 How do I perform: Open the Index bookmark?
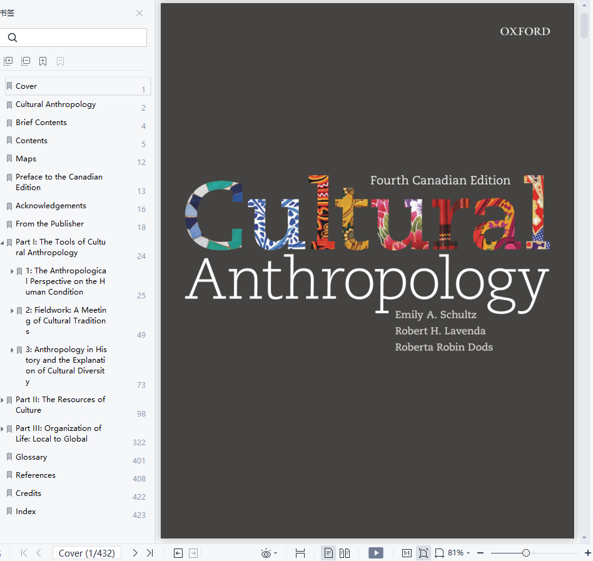pos(26,512)
